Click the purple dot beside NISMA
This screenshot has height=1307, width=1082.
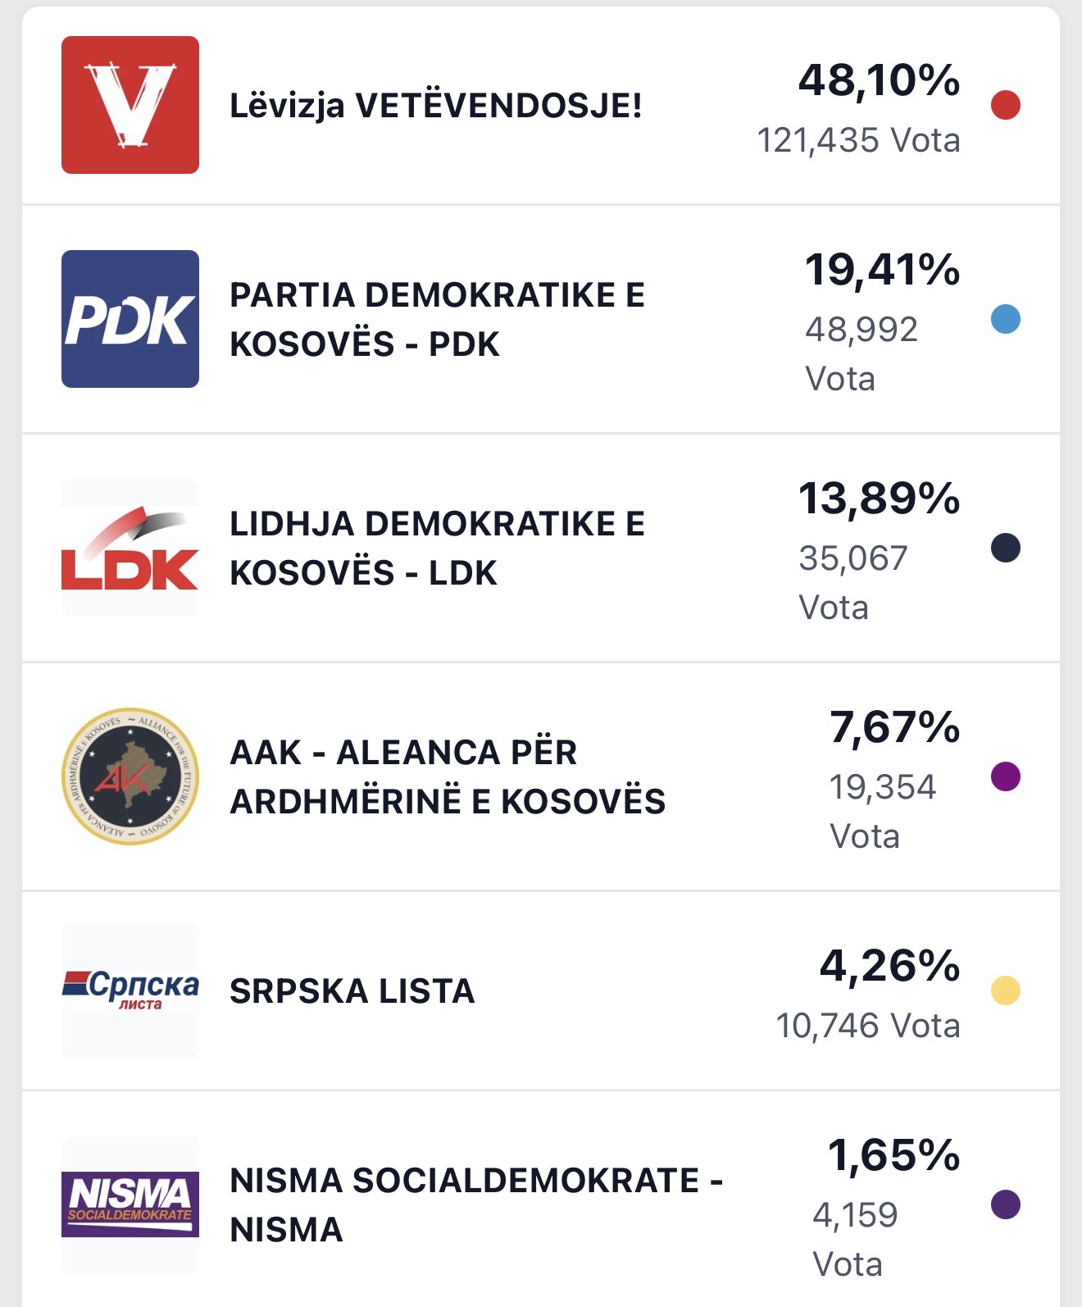pyautogui.click(x=1005, y=1205)
